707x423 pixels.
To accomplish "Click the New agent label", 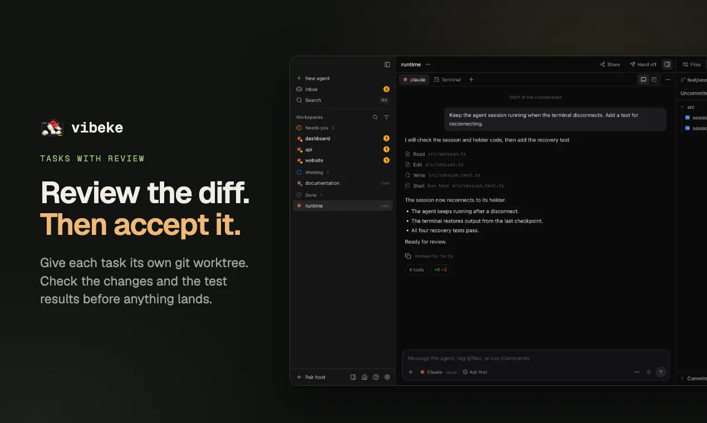I will (x=317, y=78).
